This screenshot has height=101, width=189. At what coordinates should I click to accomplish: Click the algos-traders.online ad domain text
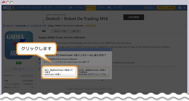55,15
